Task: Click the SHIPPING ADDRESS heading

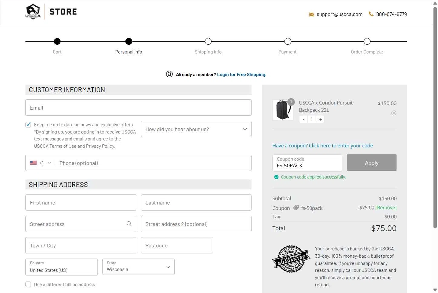Action: tap(58, 185)
